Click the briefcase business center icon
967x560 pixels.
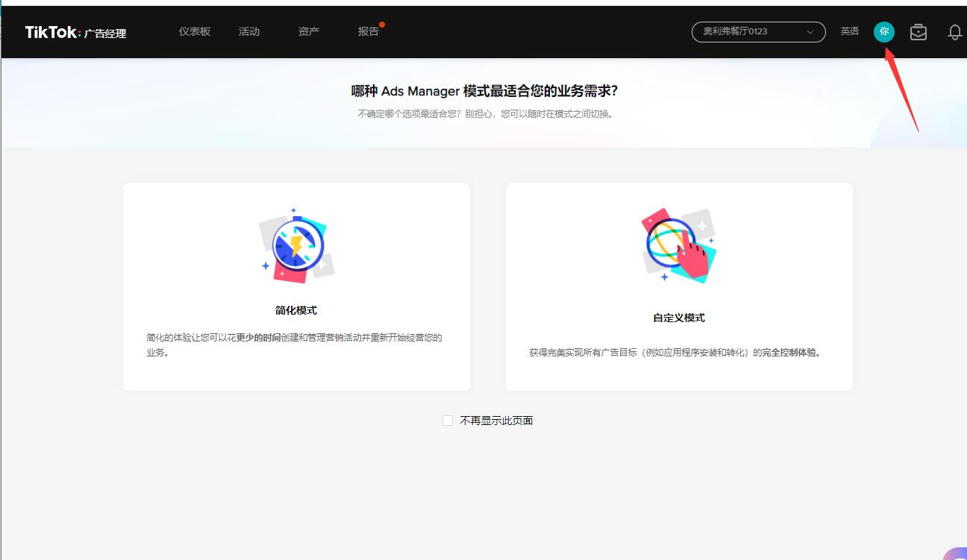tap(919, 32)
